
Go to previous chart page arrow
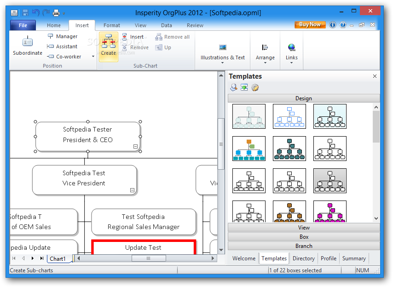click(23, 258)
